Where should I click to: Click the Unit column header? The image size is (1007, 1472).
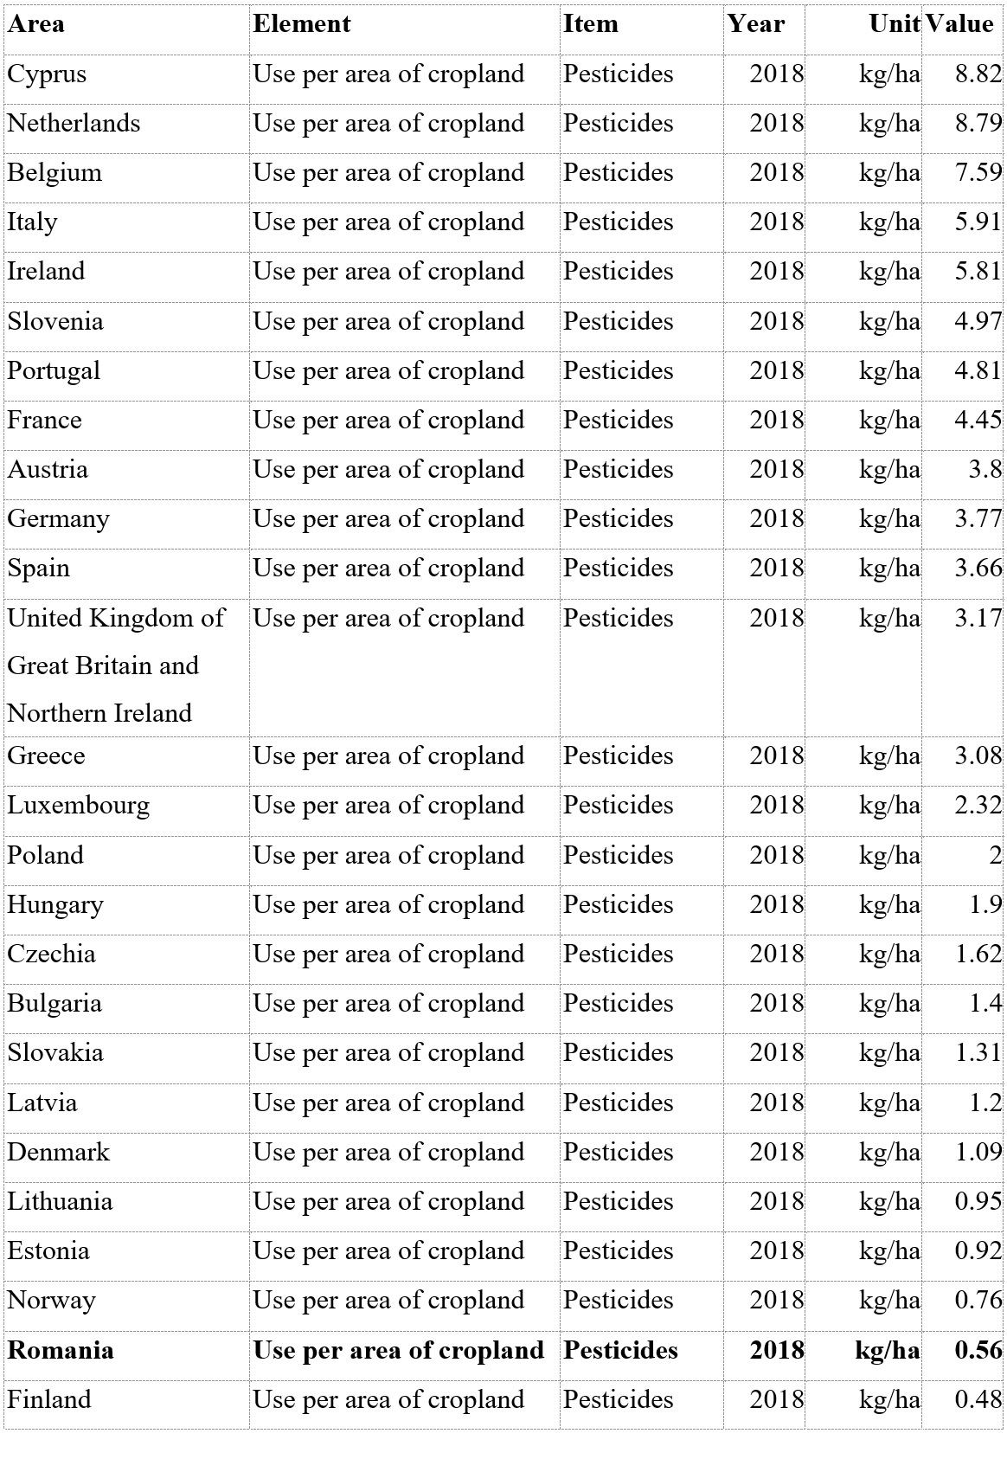[895, 23]
